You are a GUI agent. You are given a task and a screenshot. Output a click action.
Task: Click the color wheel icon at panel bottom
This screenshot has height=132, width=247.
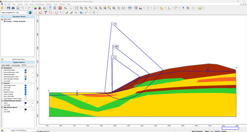tap(2, 130)
